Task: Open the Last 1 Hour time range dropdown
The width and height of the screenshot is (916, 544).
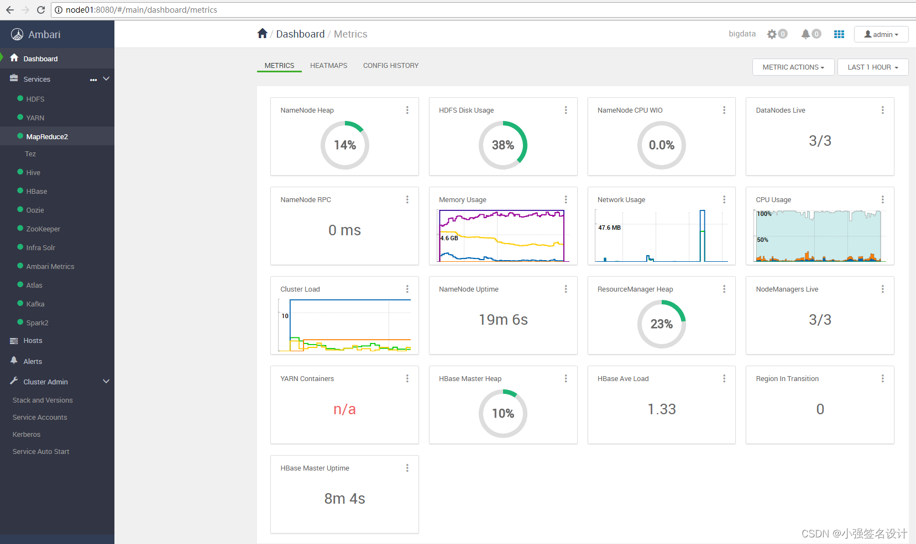Action: pos(873,67)
